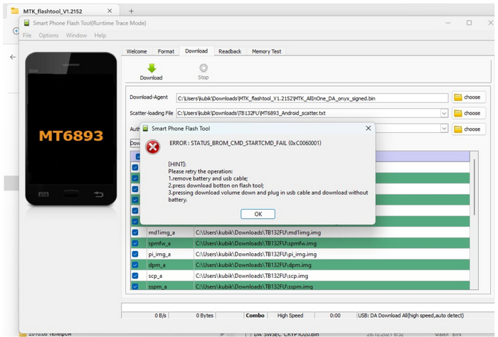Open the Options menu

point(48,35)
